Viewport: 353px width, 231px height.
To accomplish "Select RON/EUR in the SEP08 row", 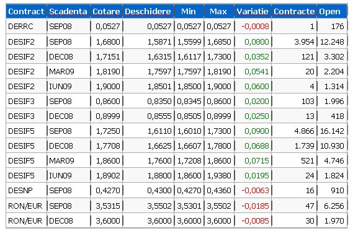I will [x=25, y=206].
